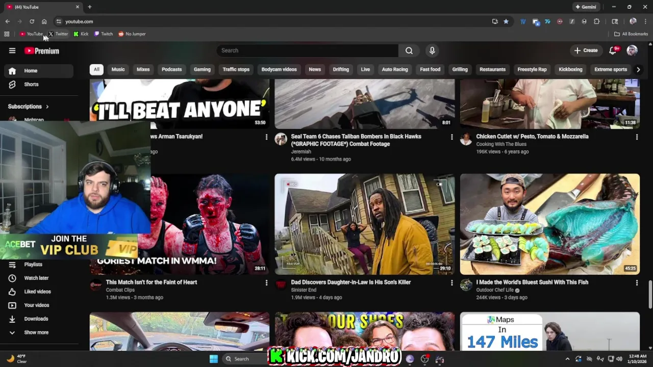Open a new browser tab

pos(89,7)
